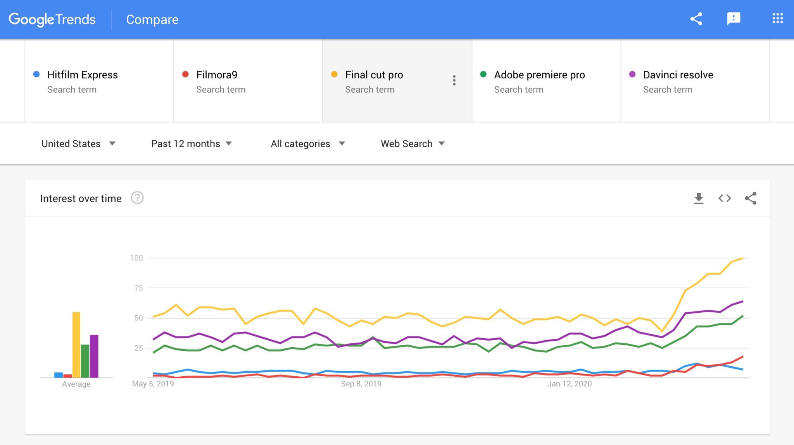
Task: Open the send feedback icon
Action: click(734, 19)
